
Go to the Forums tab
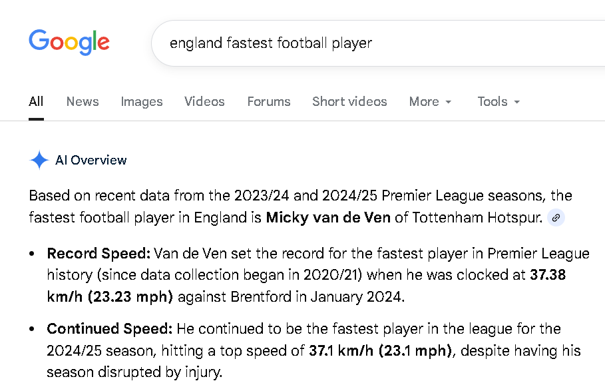pos(269,102)
